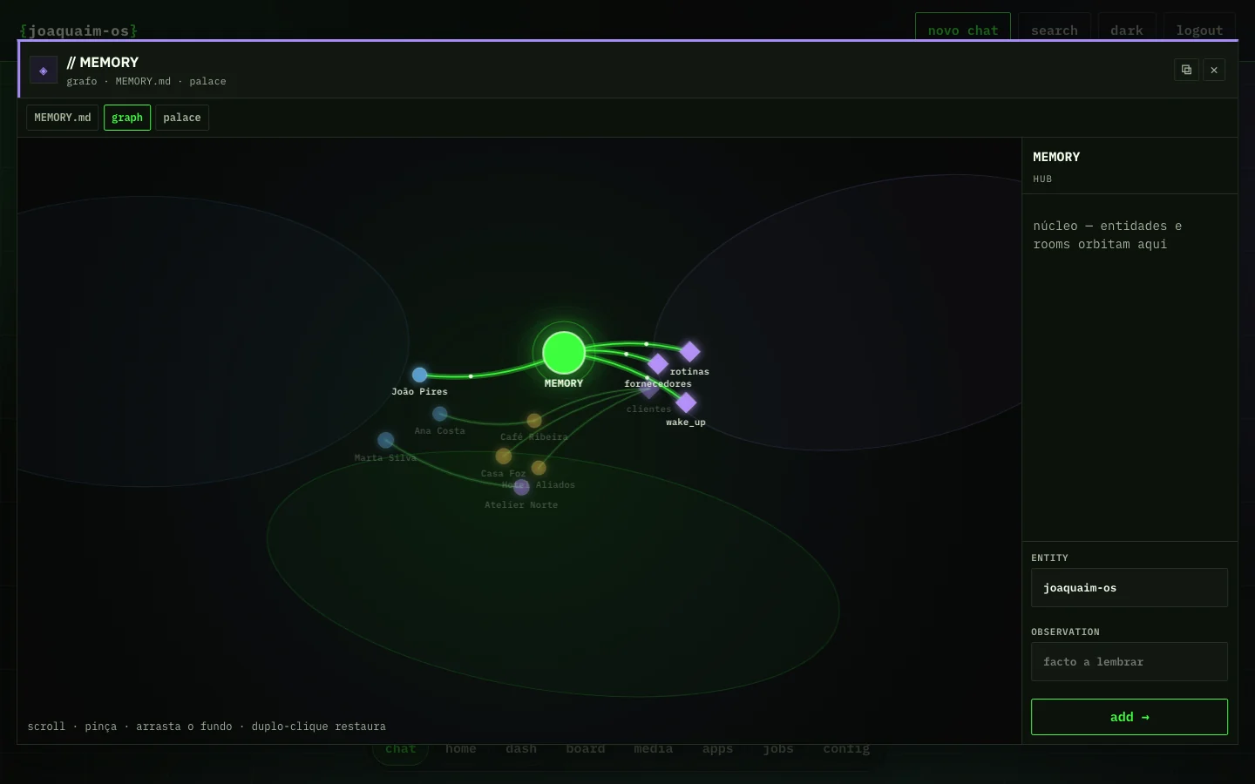Open apps in the bottom nav
Viewport: 1255px width, 784px height.
(x=718, y=749)
